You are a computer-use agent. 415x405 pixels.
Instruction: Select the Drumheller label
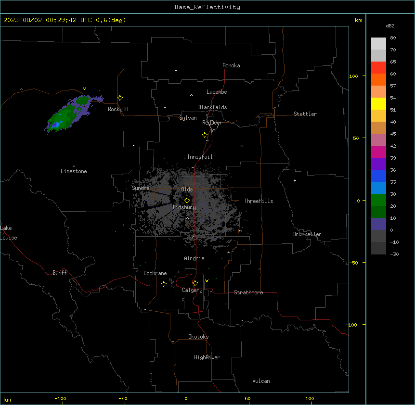click(x=307, y=234)
